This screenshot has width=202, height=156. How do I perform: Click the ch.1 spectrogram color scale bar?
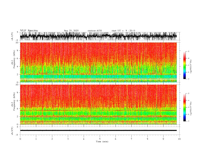tap(184, 65)
